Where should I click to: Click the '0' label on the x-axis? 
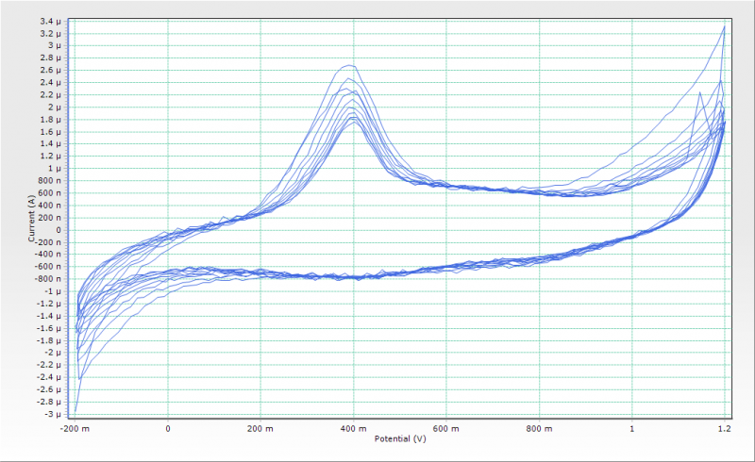click(168, 428)
